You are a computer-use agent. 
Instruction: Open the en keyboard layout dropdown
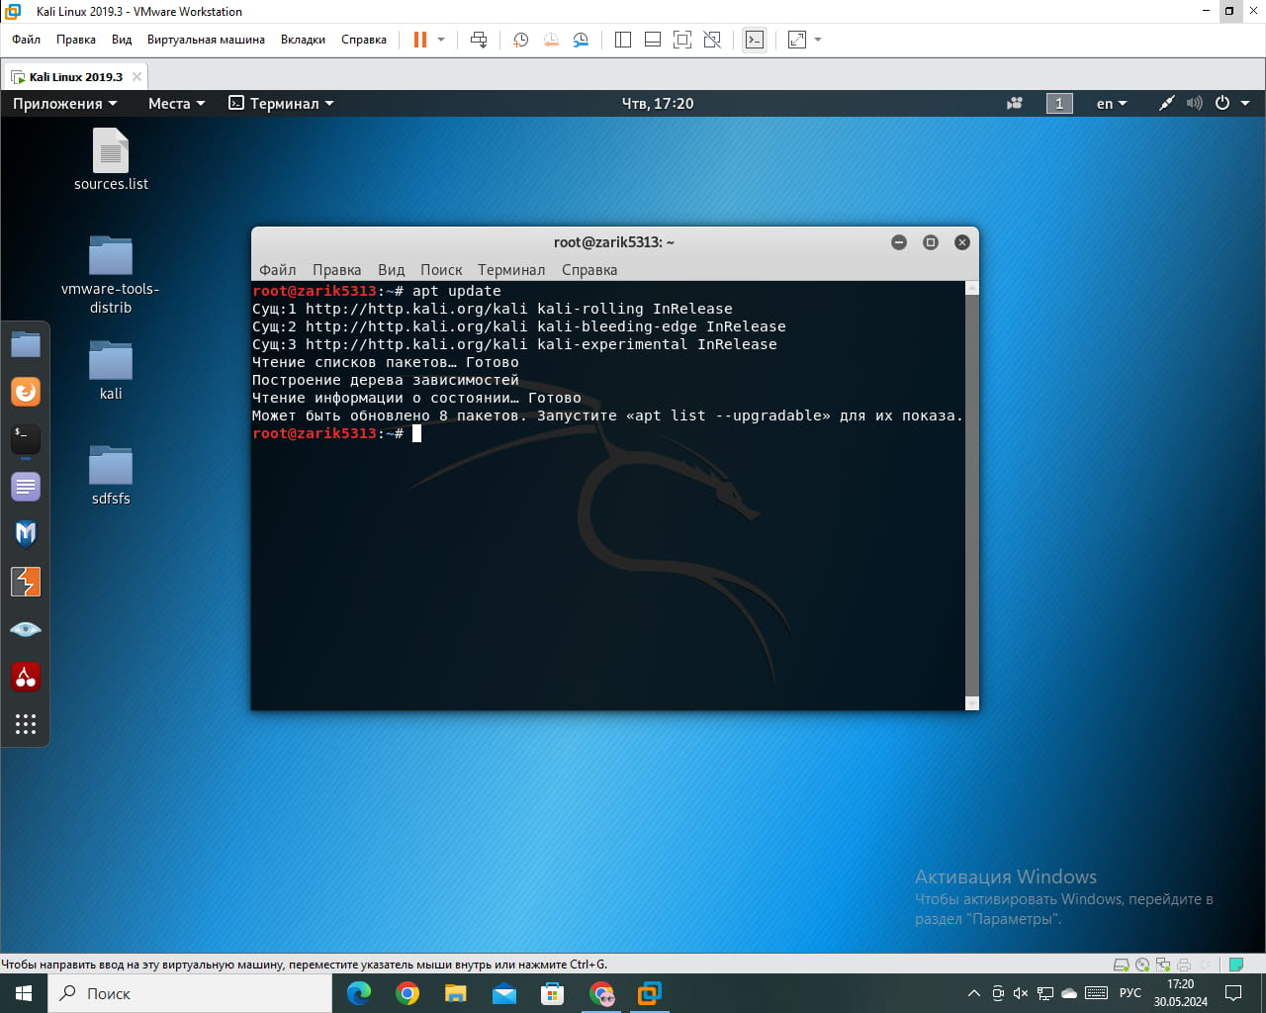tap(1111, 103)
